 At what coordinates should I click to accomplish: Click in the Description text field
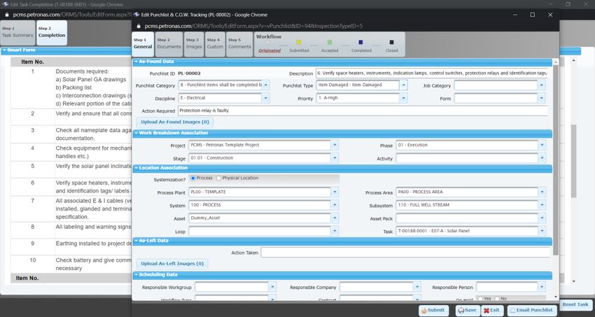click(432, 73)
